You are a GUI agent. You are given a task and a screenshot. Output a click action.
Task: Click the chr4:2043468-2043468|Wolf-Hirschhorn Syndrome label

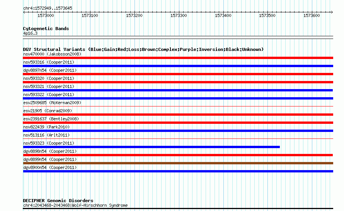pos(75,205)
